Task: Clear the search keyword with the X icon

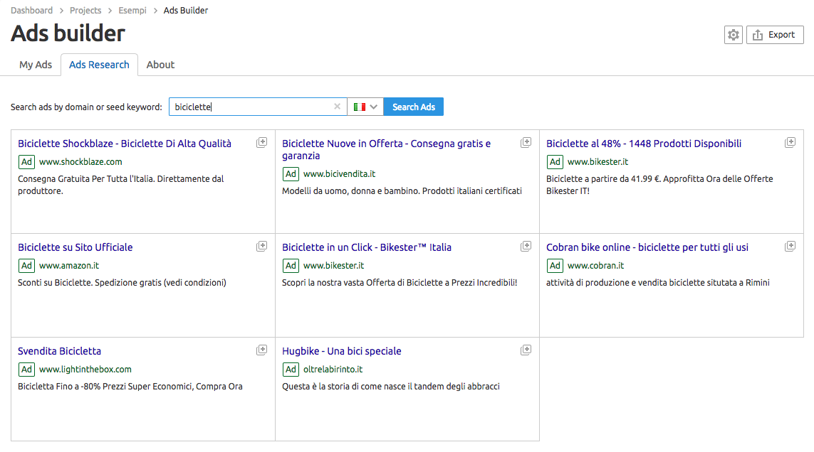Action: [x=337, y=106]
